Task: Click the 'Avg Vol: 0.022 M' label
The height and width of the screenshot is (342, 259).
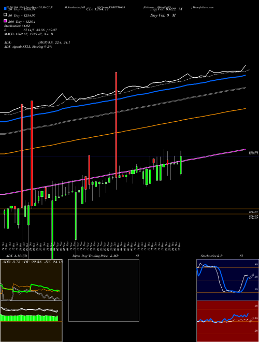Action: pos(166,9)
